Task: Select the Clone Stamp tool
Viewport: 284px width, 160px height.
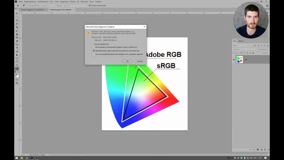Action: [17, 34]
